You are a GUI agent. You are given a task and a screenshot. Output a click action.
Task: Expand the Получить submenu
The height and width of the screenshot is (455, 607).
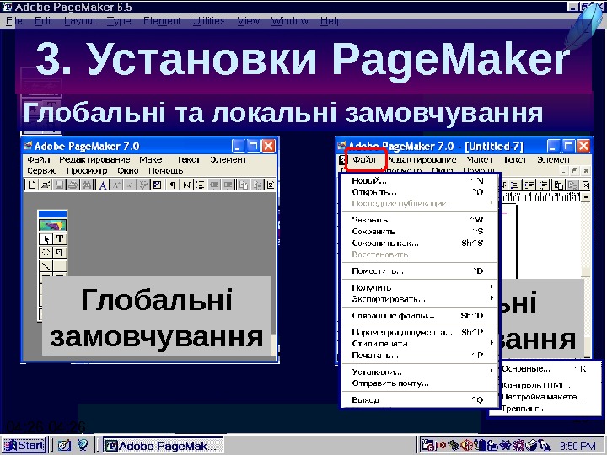(419, 287)
